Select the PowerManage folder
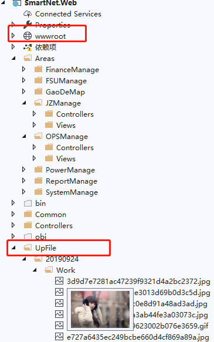 point(70,170)
